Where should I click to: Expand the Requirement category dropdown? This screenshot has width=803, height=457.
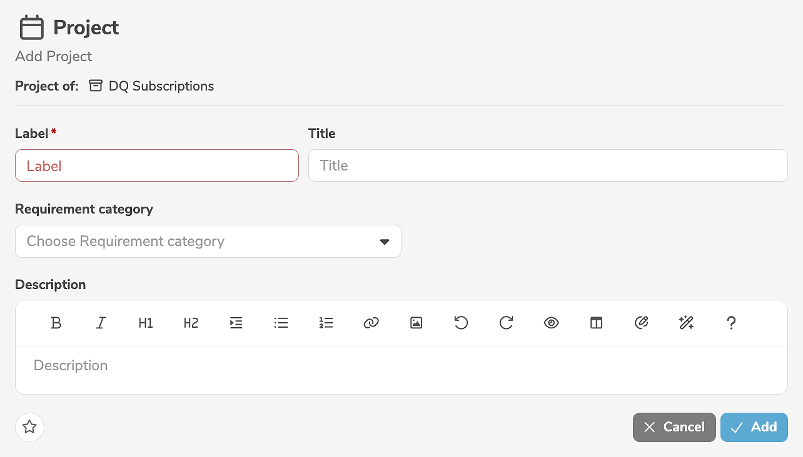point(208,242)
